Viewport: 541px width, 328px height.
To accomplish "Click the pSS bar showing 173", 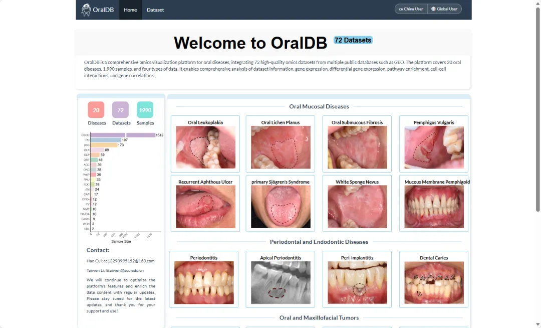I will point(104,145).
